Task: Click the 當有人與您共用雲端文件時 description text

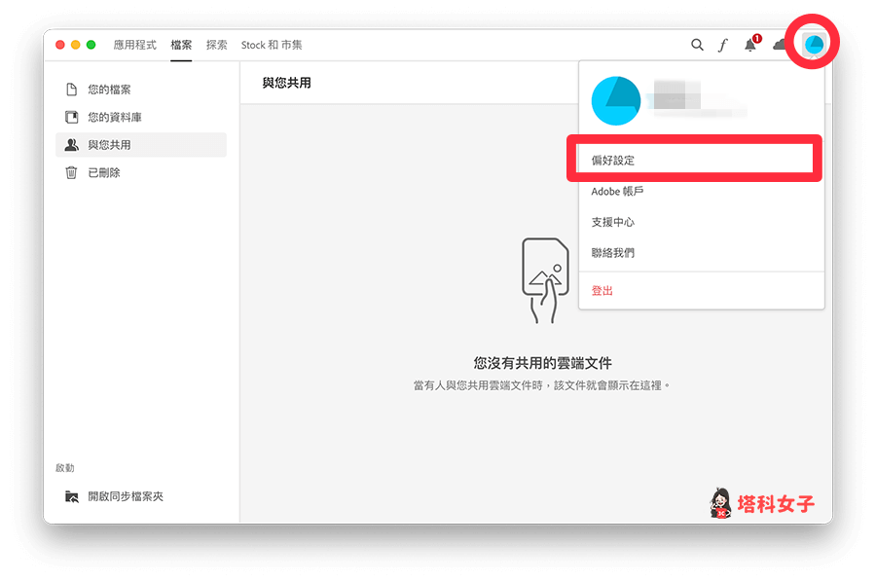Action: click(x=541, y=385)
